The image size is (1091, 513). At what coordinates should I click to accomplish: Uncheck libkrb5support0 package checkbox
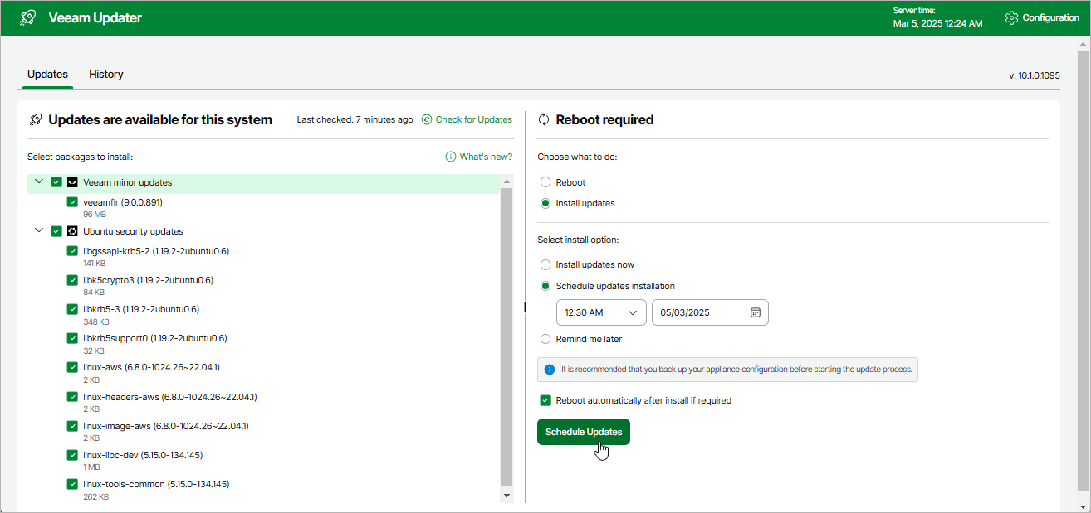coord(72,338)
